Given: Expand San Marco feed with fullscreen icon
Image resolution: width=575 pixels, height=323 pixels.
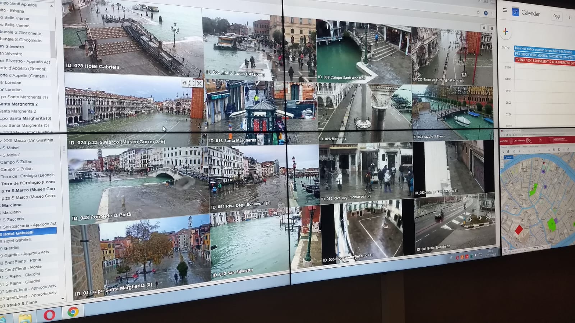Looking at the screenshot, I should [192, 83].
